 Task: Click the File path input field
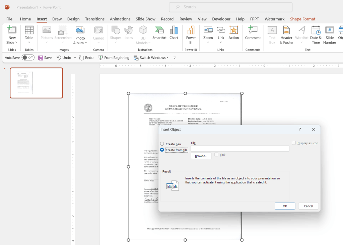(240, 148)
